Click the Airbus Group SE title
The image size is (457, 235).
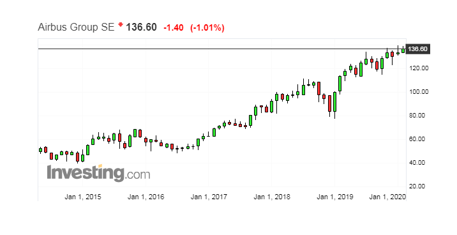tap(76, 27)
